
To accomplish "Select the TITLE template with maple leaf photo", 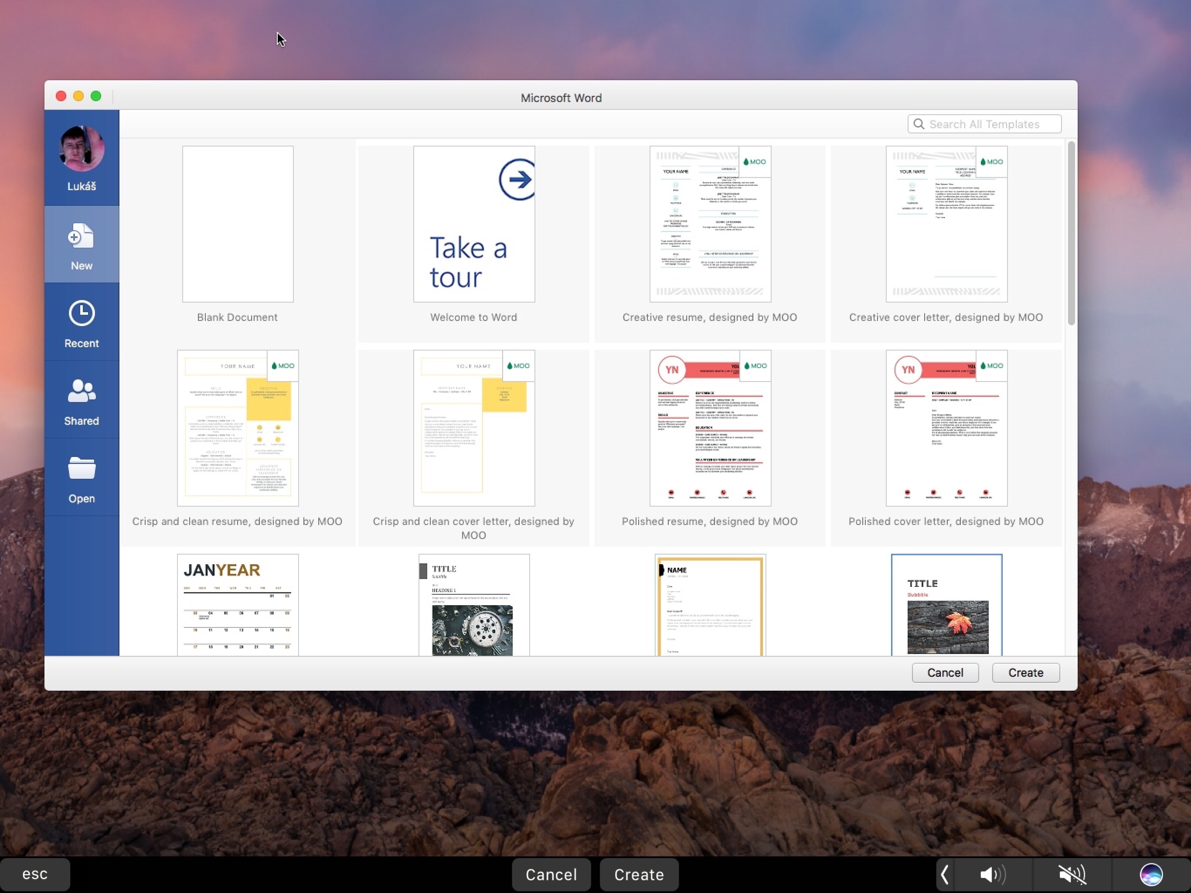I will coord(946,605).
